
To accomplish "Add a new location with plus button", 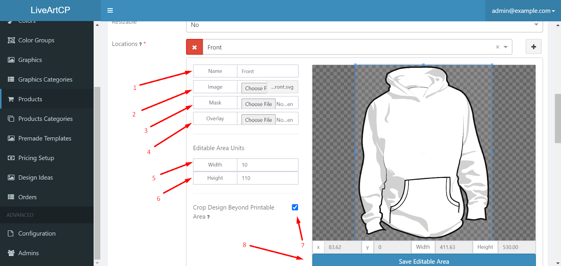I will pyautogui.click(x=534, y=47).
